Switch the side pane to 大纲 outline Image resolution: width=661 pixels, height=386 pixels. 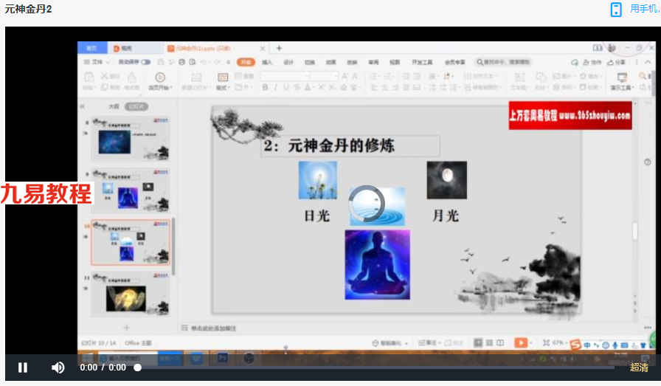pos(114,106)
